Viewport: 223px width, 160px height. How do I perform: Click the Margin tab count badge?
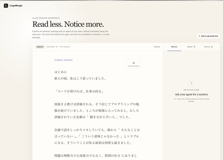(x=194, y=47)
